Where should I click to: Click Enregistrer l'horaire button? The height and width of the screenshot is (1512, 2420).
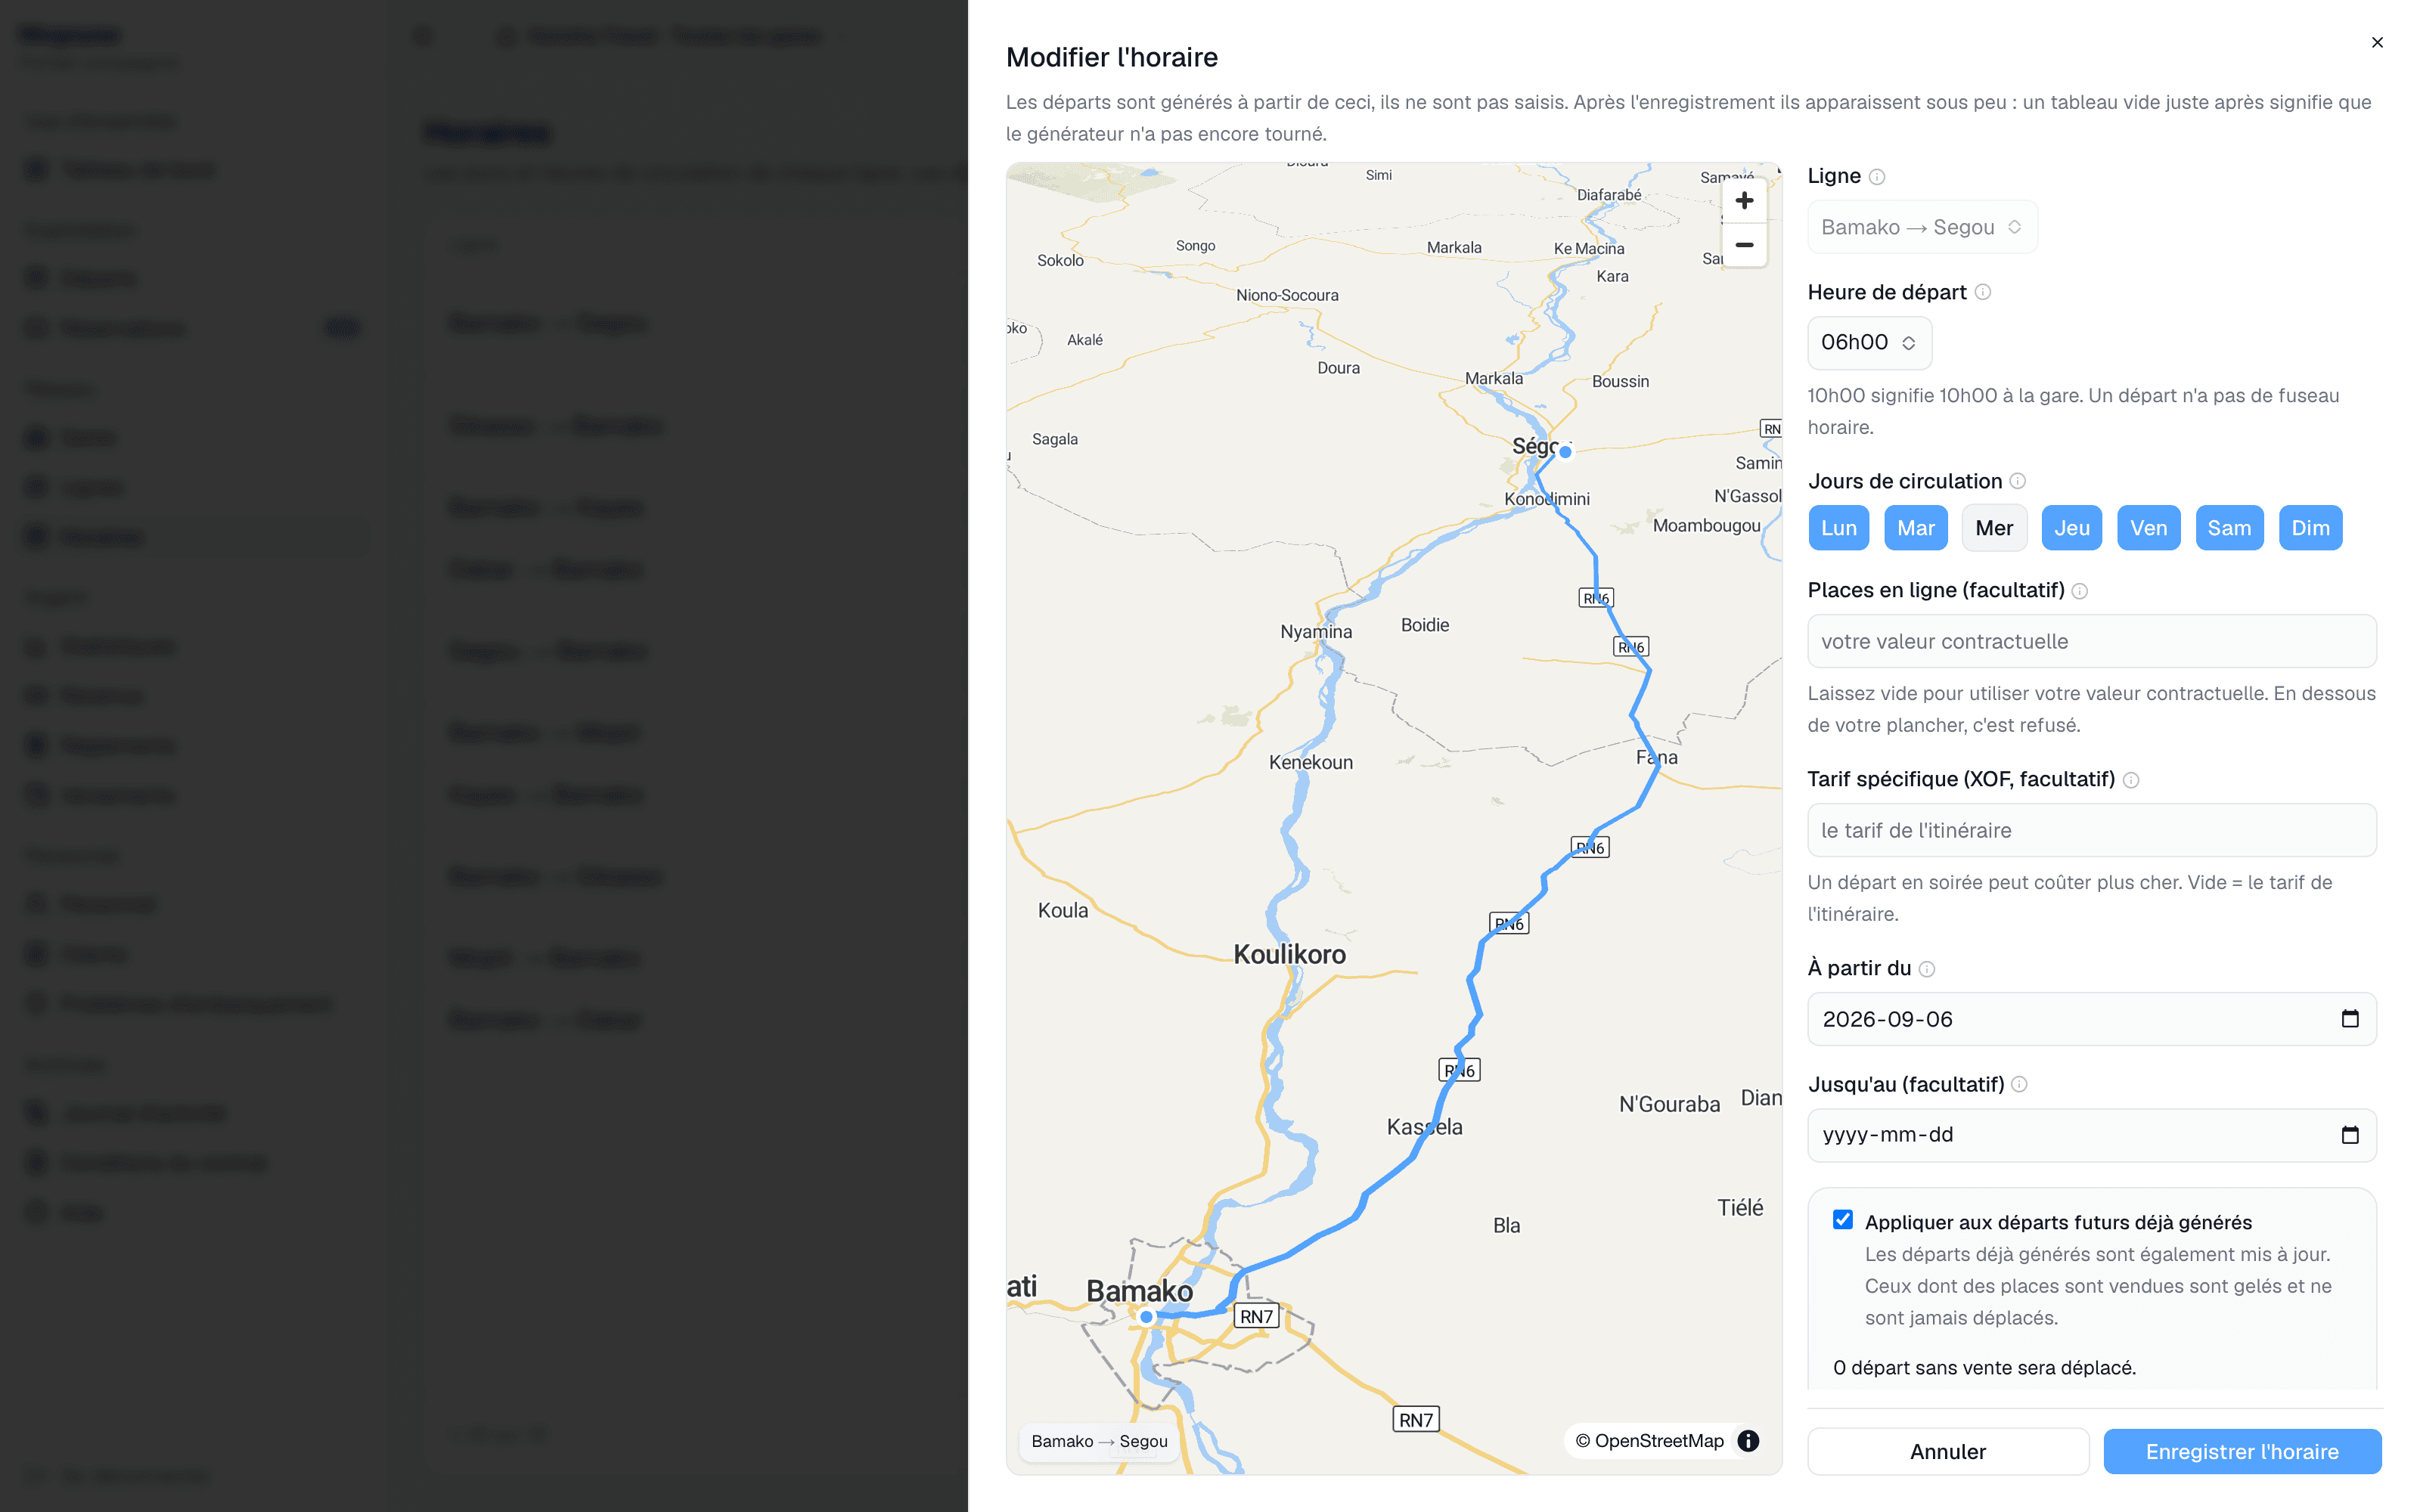(2242, 1451)
